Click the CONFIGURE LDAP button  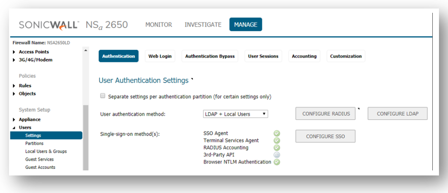click(397, 114)
